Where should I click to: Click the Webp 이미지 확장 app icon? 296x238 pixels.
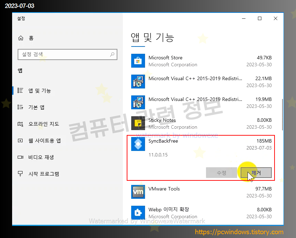(138, 213)
